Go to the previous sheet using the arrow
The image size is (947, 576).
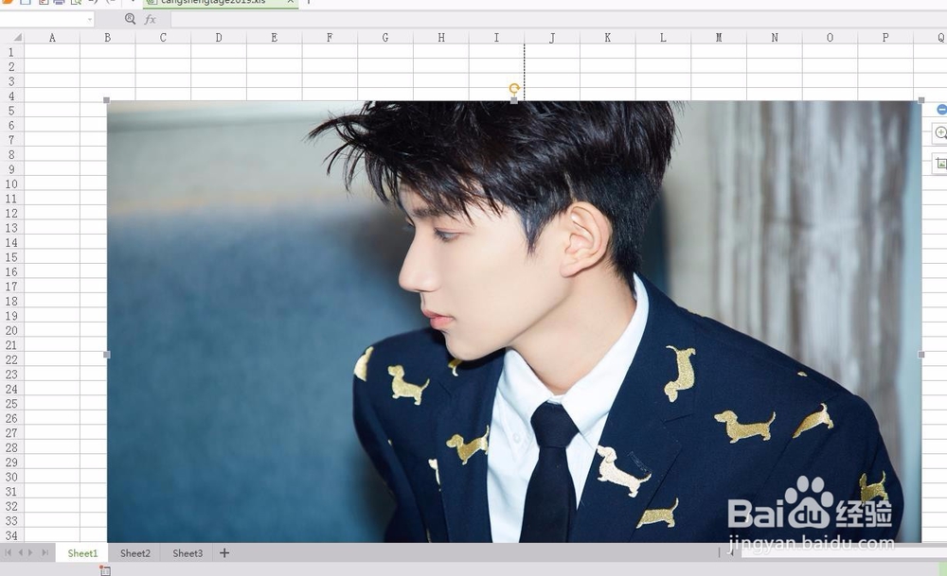[20, 552]
